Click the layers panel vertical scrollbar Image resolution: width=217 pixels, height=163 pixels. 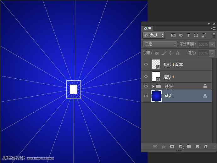click(214, 100)
